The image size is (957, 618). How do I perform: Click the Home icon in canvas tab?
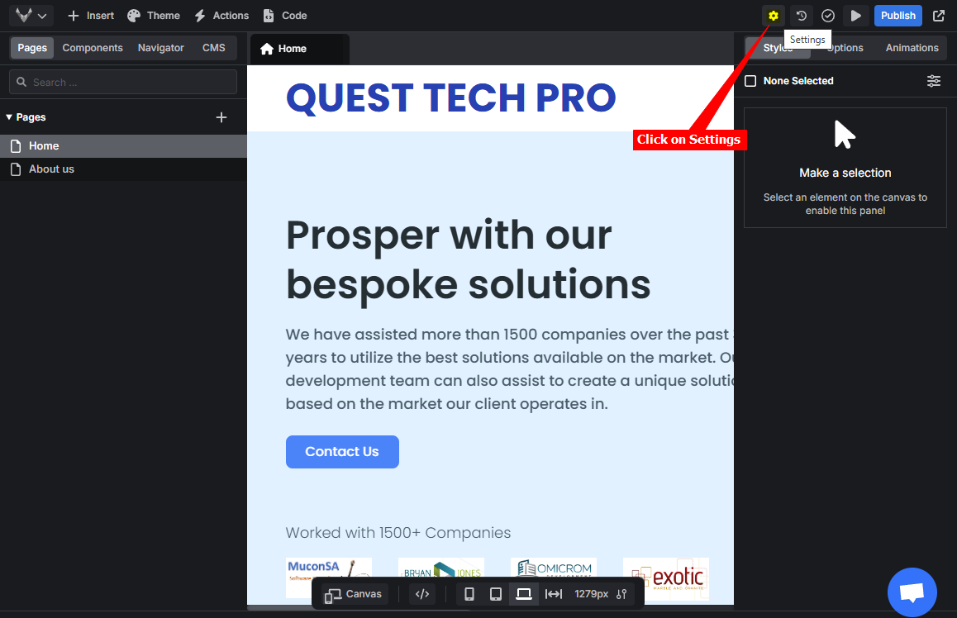pos(267,49)
